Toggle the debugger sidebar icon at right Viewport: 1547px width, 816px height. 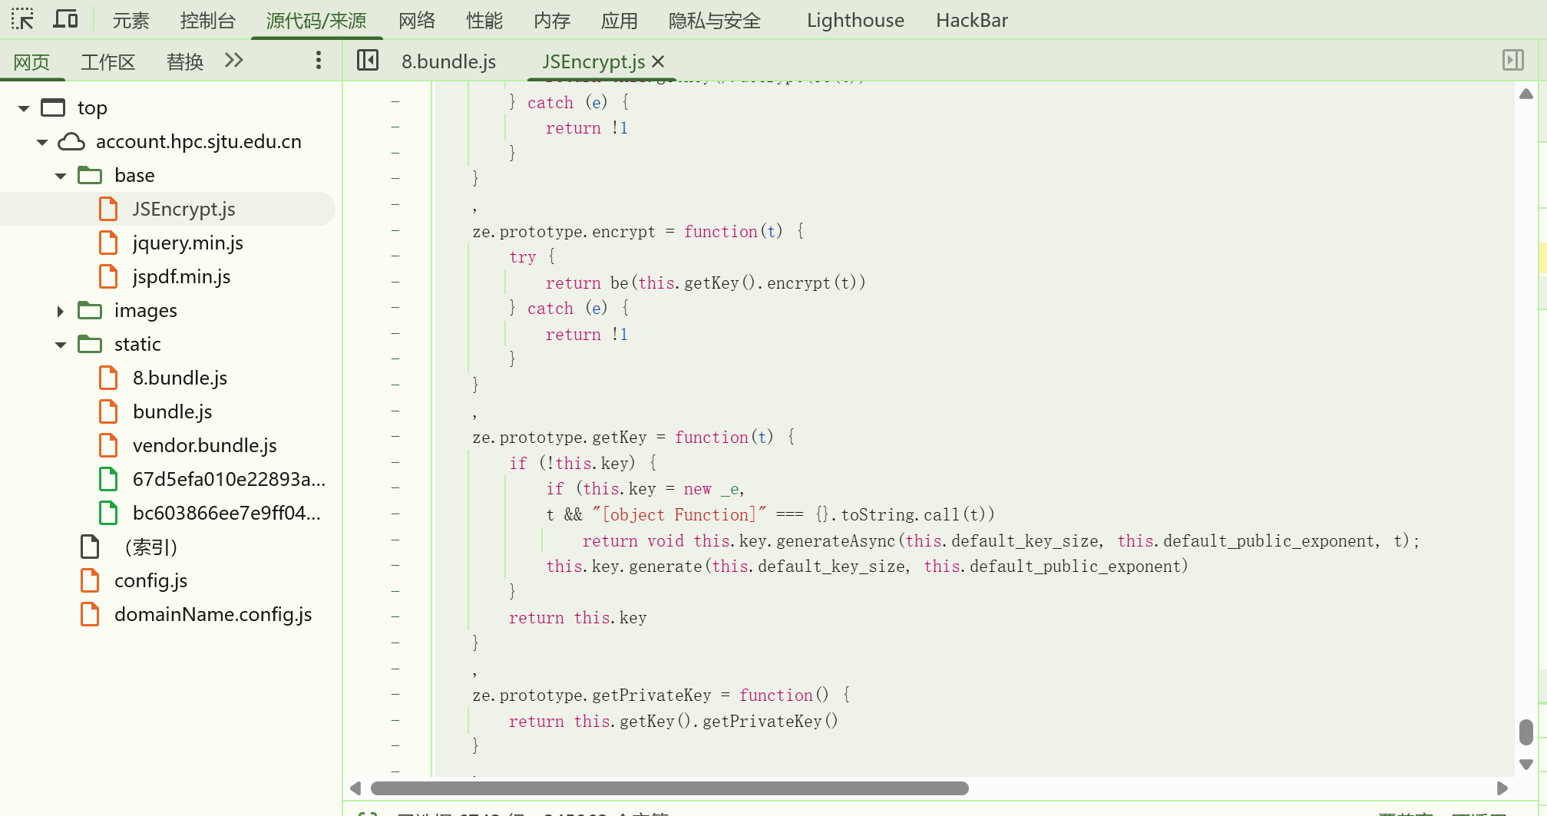[1512, 60]
